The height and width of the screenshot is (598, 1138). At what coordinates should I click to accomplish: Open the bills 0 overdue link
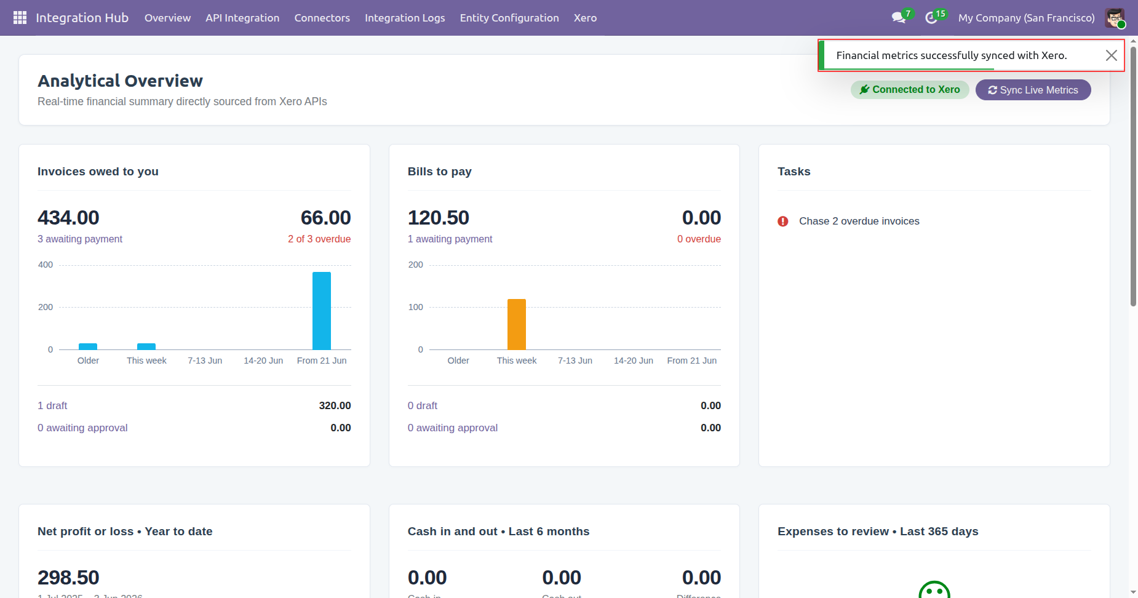pyautogui.click(x=699, y=239)
